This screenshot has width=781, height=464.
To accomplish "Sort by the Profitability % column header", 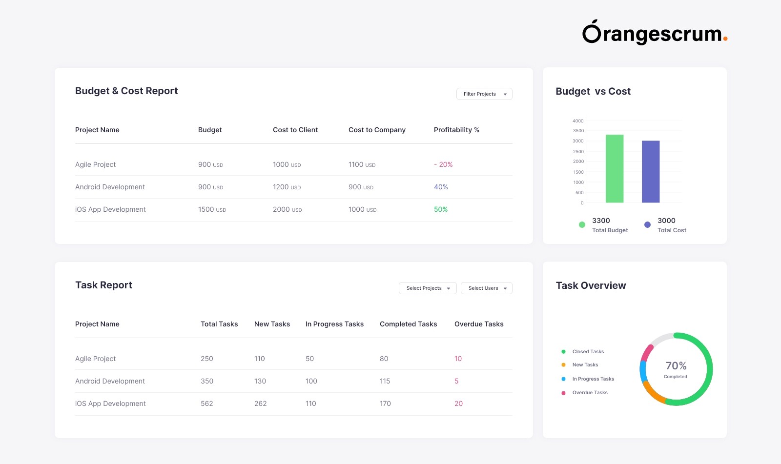I will tap(456, 130).
